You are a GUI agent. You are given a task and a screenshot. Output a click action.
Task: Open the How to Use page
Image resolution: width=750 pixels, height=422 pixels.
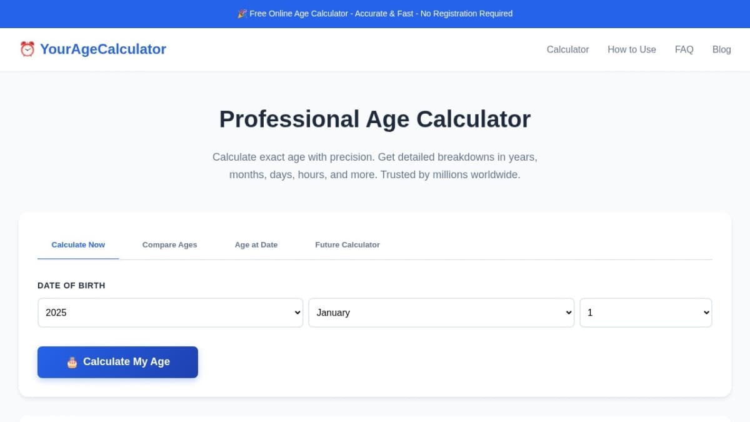click(632, 49)
